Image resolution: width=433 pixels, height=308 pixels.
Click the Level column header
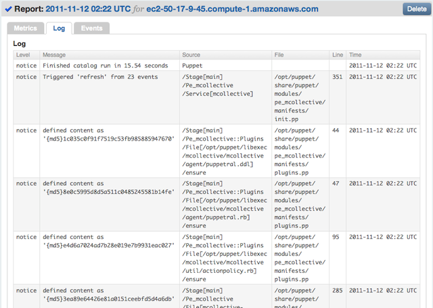(23, 55)
